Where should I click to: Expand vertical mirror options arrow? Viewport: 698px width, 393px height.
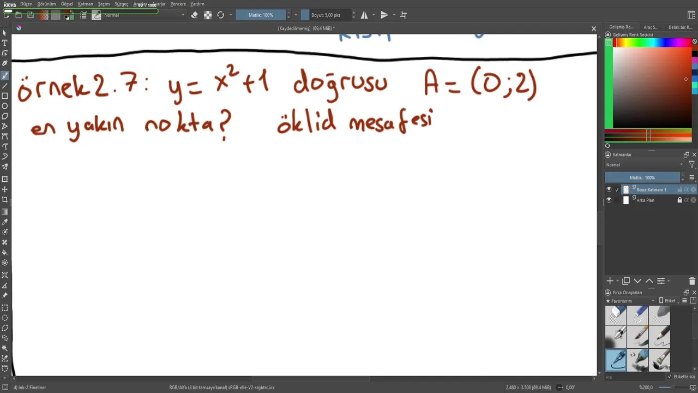(393, 15)
